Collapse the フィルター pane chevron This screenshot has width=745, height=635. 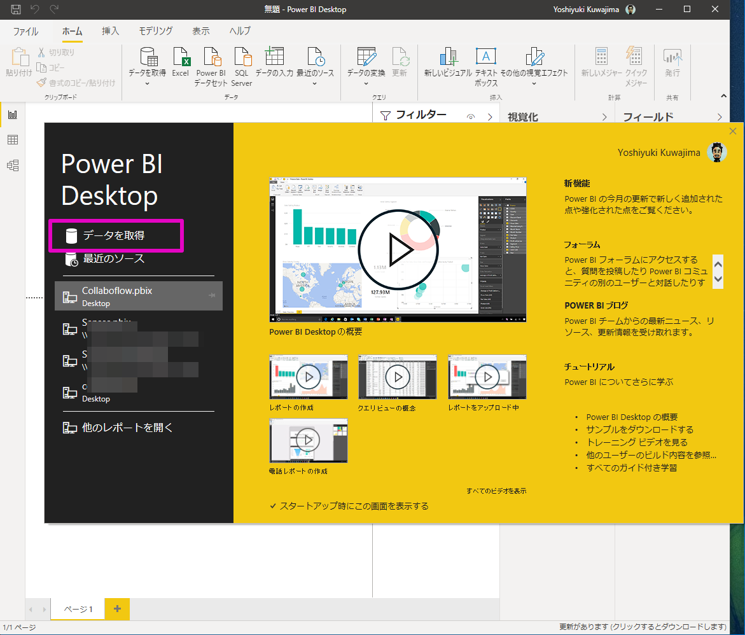pyautogui.click(x=490, y=117)
